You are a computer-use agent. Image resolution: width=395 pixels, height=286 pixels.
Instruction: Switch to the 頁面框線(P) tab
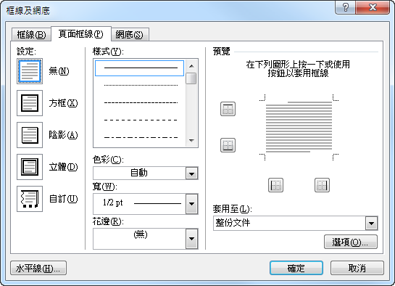tap(81, 34)
